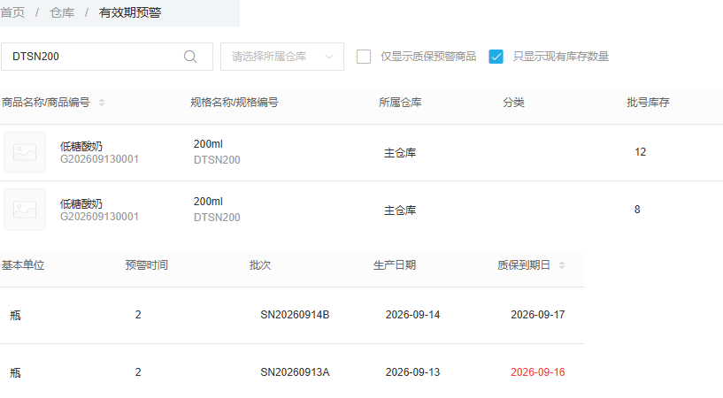Click production date 2026-09-14

pyautogui.click(x=412, y=315)
